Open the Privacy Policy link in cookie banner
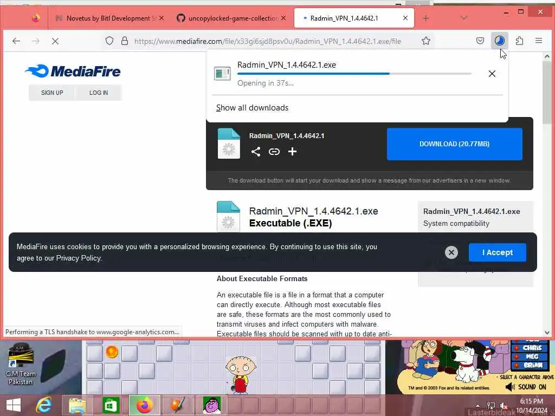Image resolution: width=555 pixels, height=416 pixels. tap(78, 258)
